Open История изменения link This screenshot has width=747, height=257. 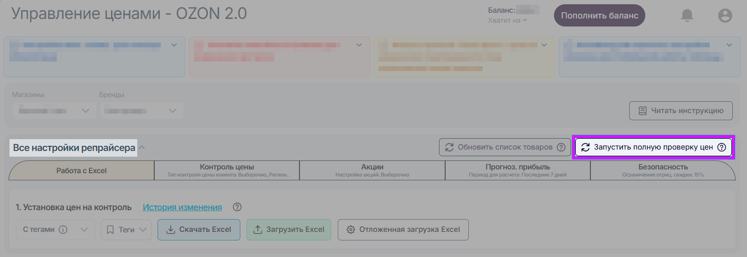pos(182,207)
